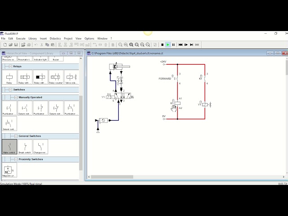Paste components from clipboard

53,45
